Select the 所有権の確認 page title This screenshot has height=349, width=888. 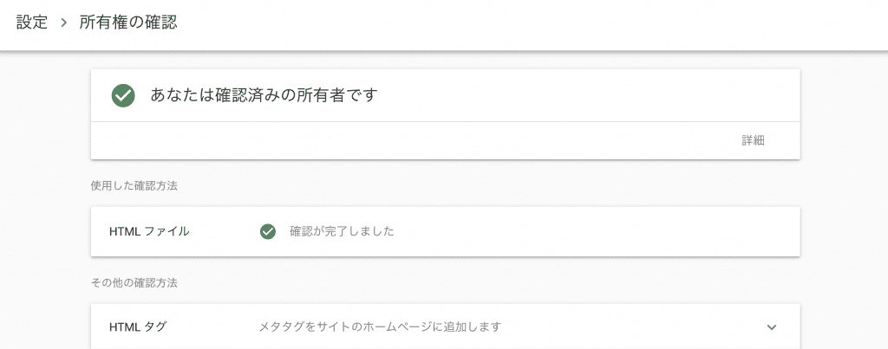[128, 23]
